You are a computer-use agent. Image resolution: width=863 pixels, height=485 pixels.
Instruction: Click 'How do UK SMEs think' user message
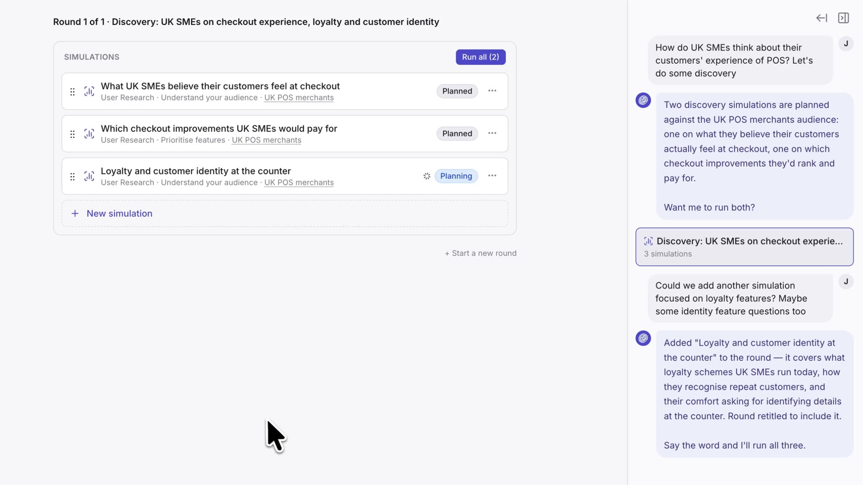[x=740, y=60]
